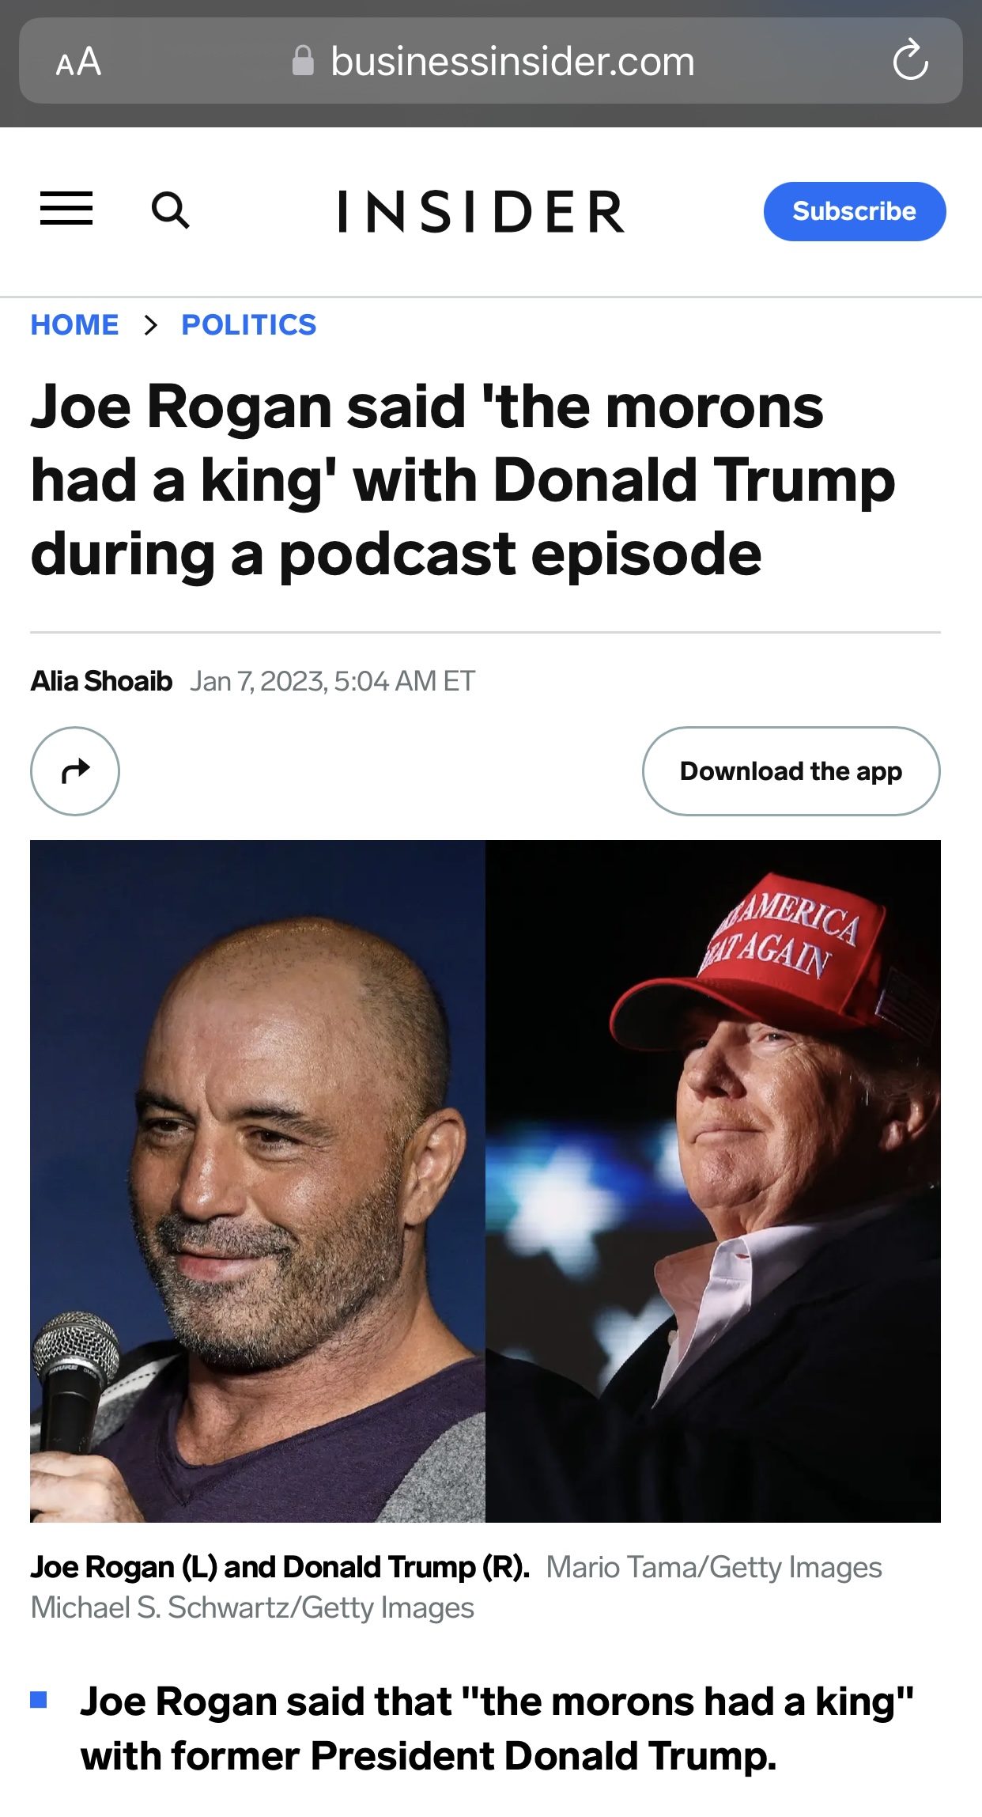Tap the search magnifier icon
The image size is (982, 1817).
(x=170, y=210)
